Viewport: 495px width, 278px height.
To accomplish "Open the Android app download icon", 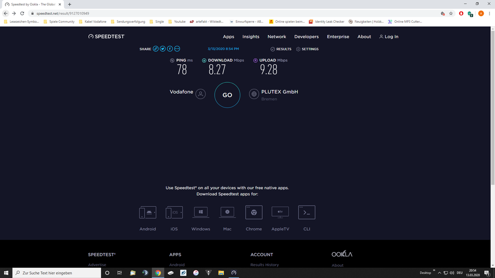I will (148, 212).
